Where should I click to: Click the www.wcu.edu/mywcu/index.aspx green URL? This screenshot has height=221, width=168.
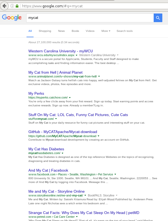51,55
